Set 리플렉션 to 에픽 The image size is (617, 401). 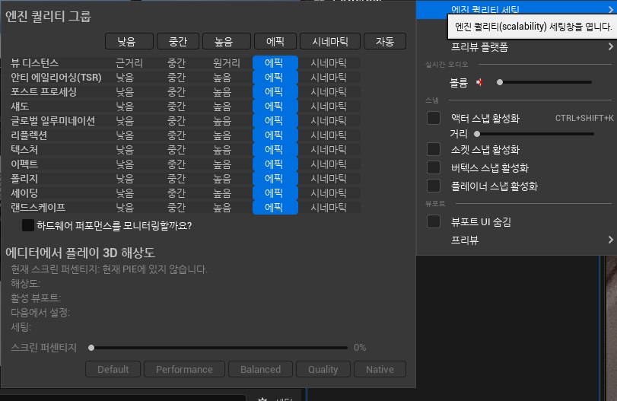pyautogui.click(x=275, y=135)
